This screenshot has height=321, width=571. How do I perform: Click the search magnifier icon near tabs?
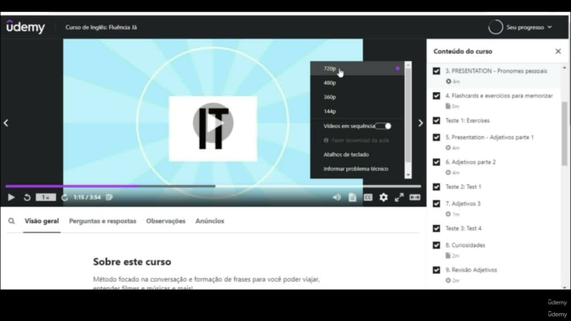(12, 221)
